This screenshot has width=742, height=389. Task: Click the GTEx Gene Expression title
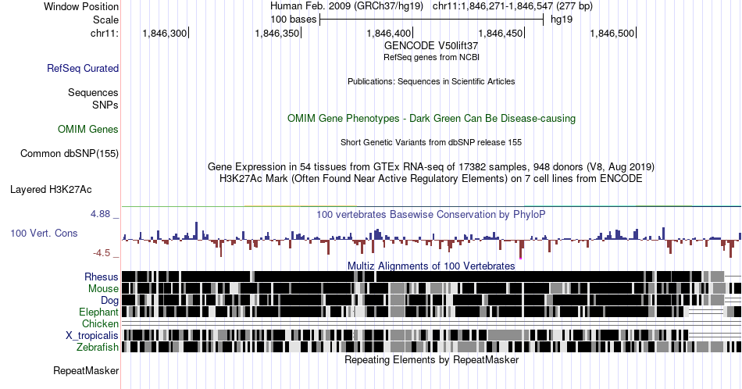[x=431, y=166]
